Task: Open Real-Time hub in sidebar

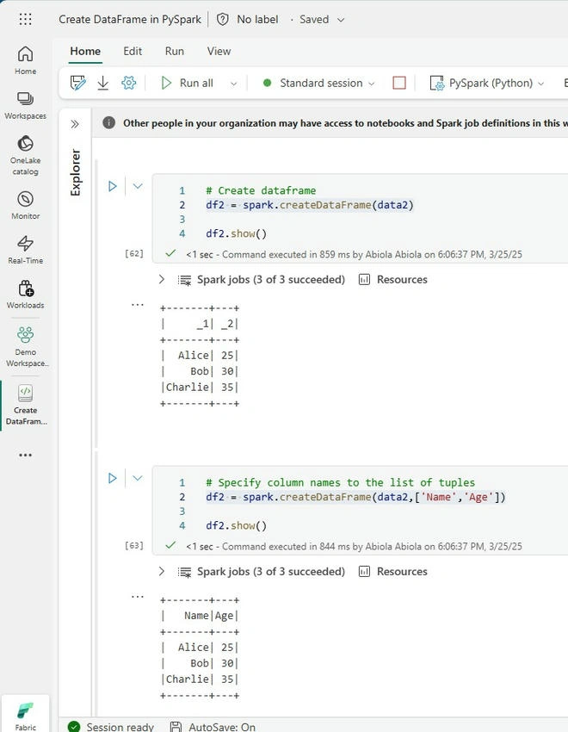Action: click(x=25, y=250)
